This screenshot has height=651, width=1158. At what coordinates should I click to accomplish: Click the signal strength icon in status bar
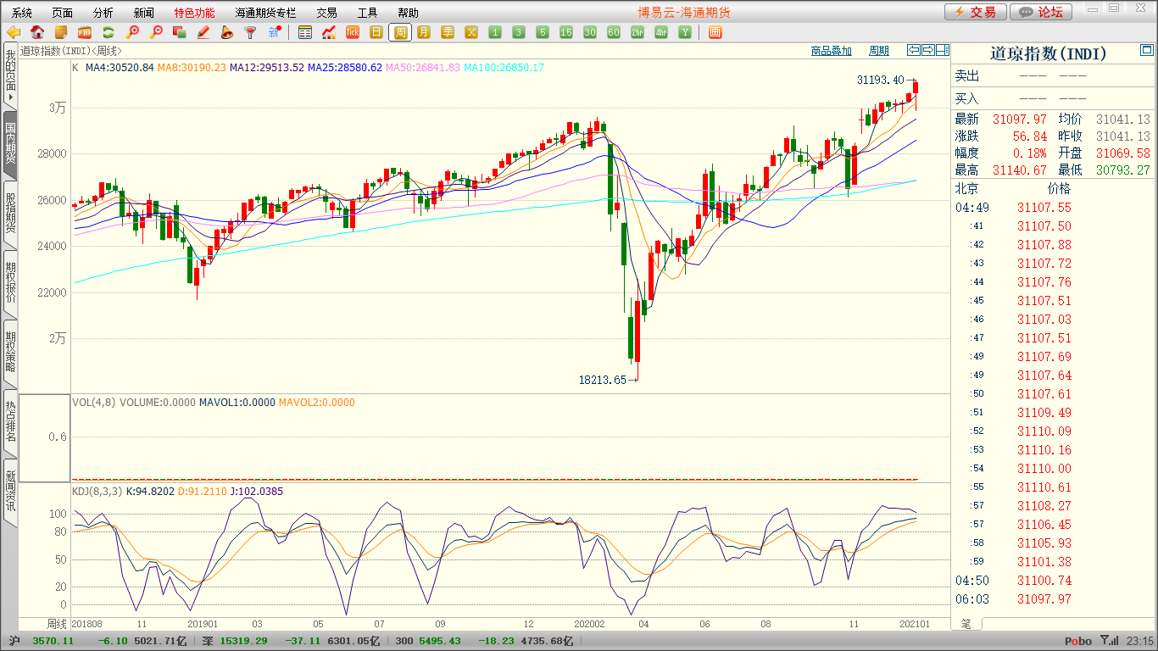tap(1109, 641)
